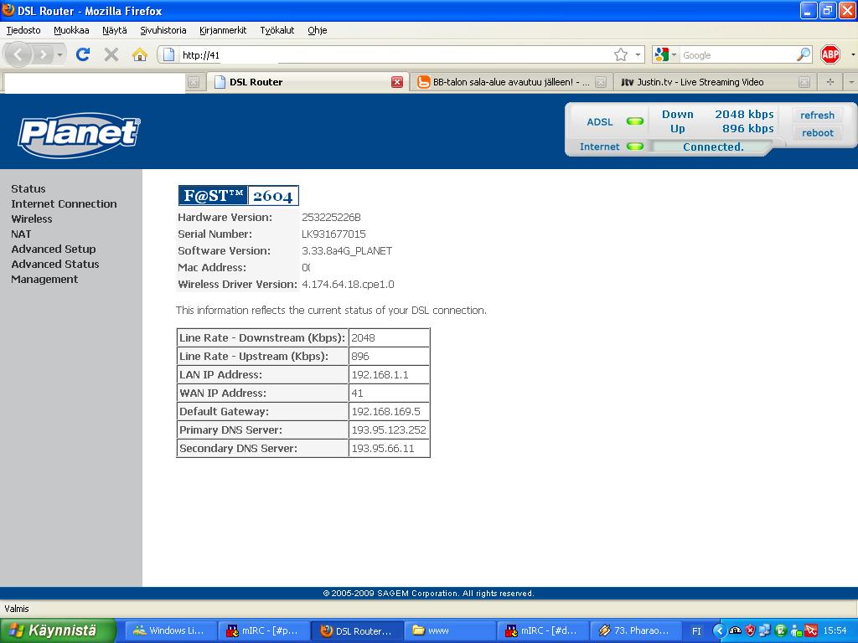Open Advanced Status in sidebar
Image resolution: width=858 pixels, height=643 pixels.
coord(55,264)
